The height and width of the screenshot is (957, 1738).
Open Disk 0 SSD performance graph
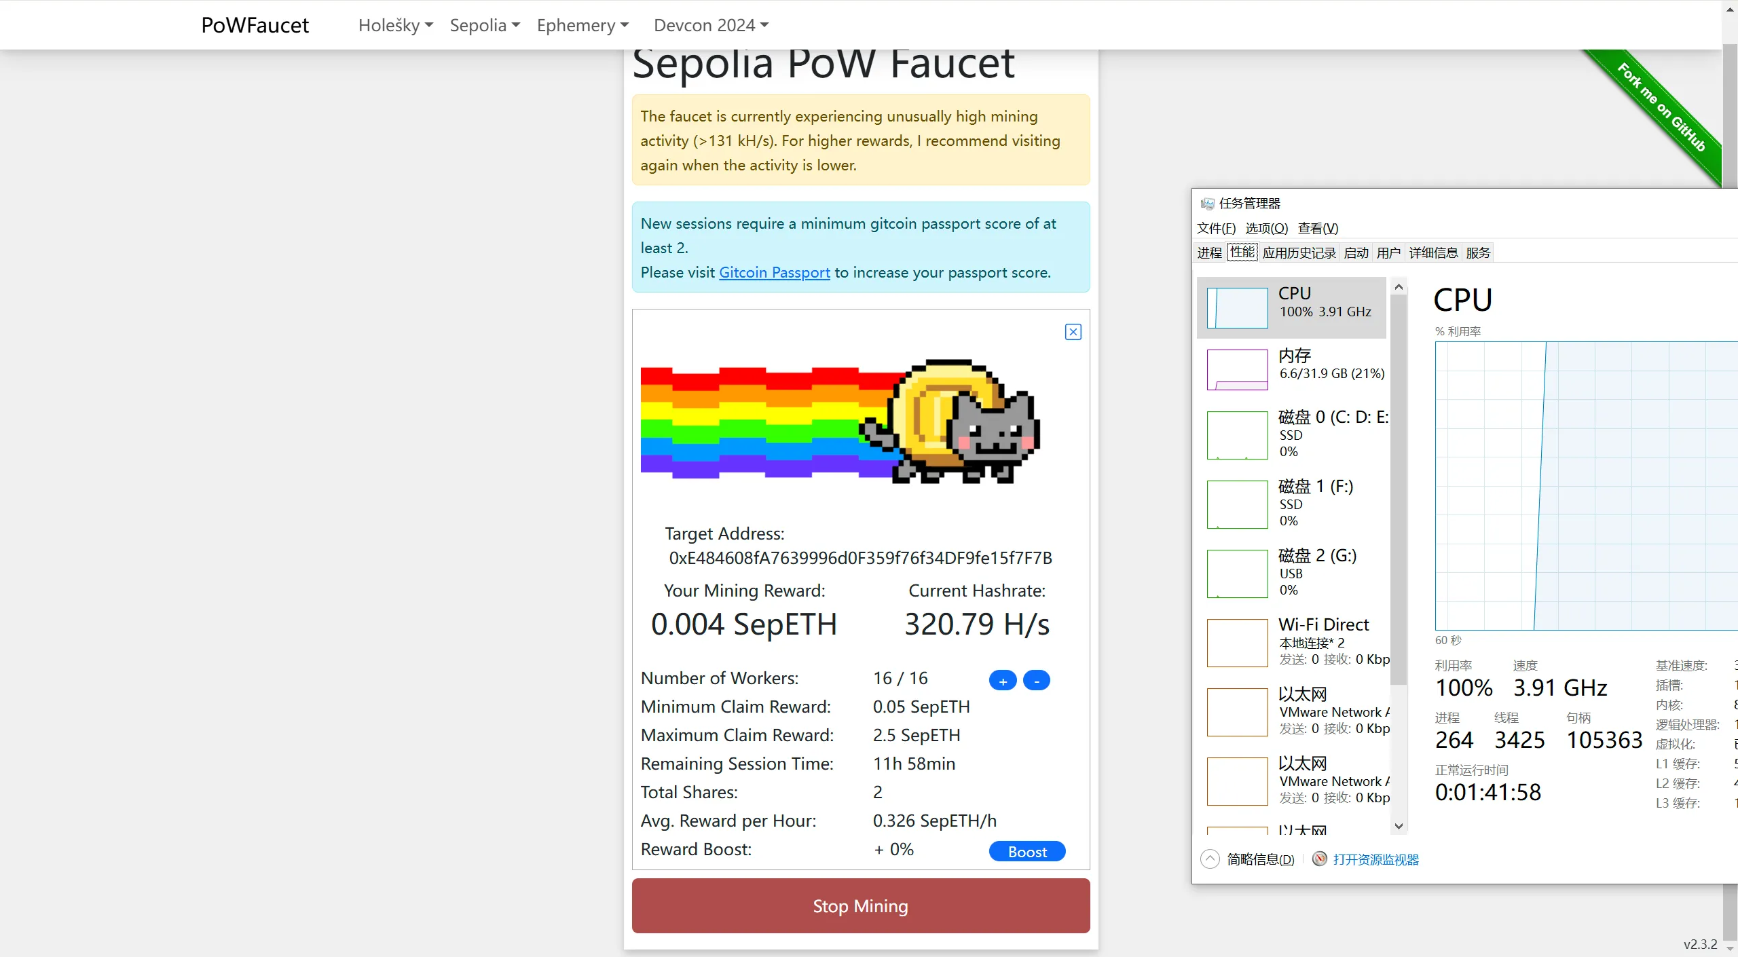[x=1237, y=434]
